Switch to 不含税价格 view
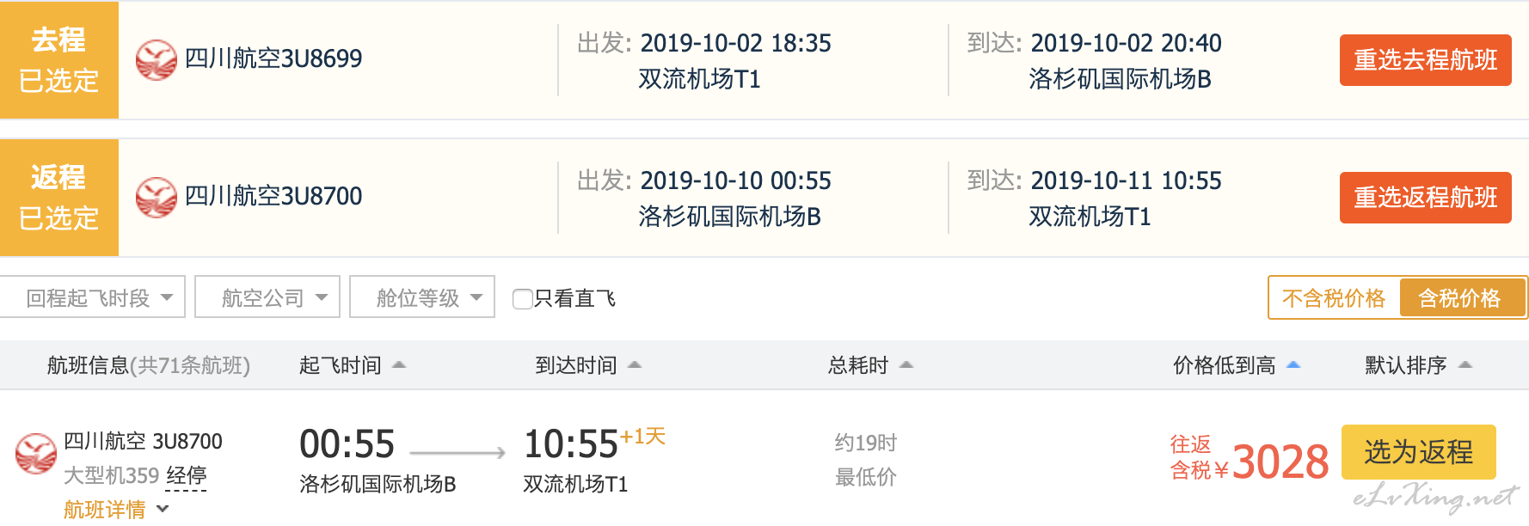The image size is (1529, 526). [x=1334, y=298]
